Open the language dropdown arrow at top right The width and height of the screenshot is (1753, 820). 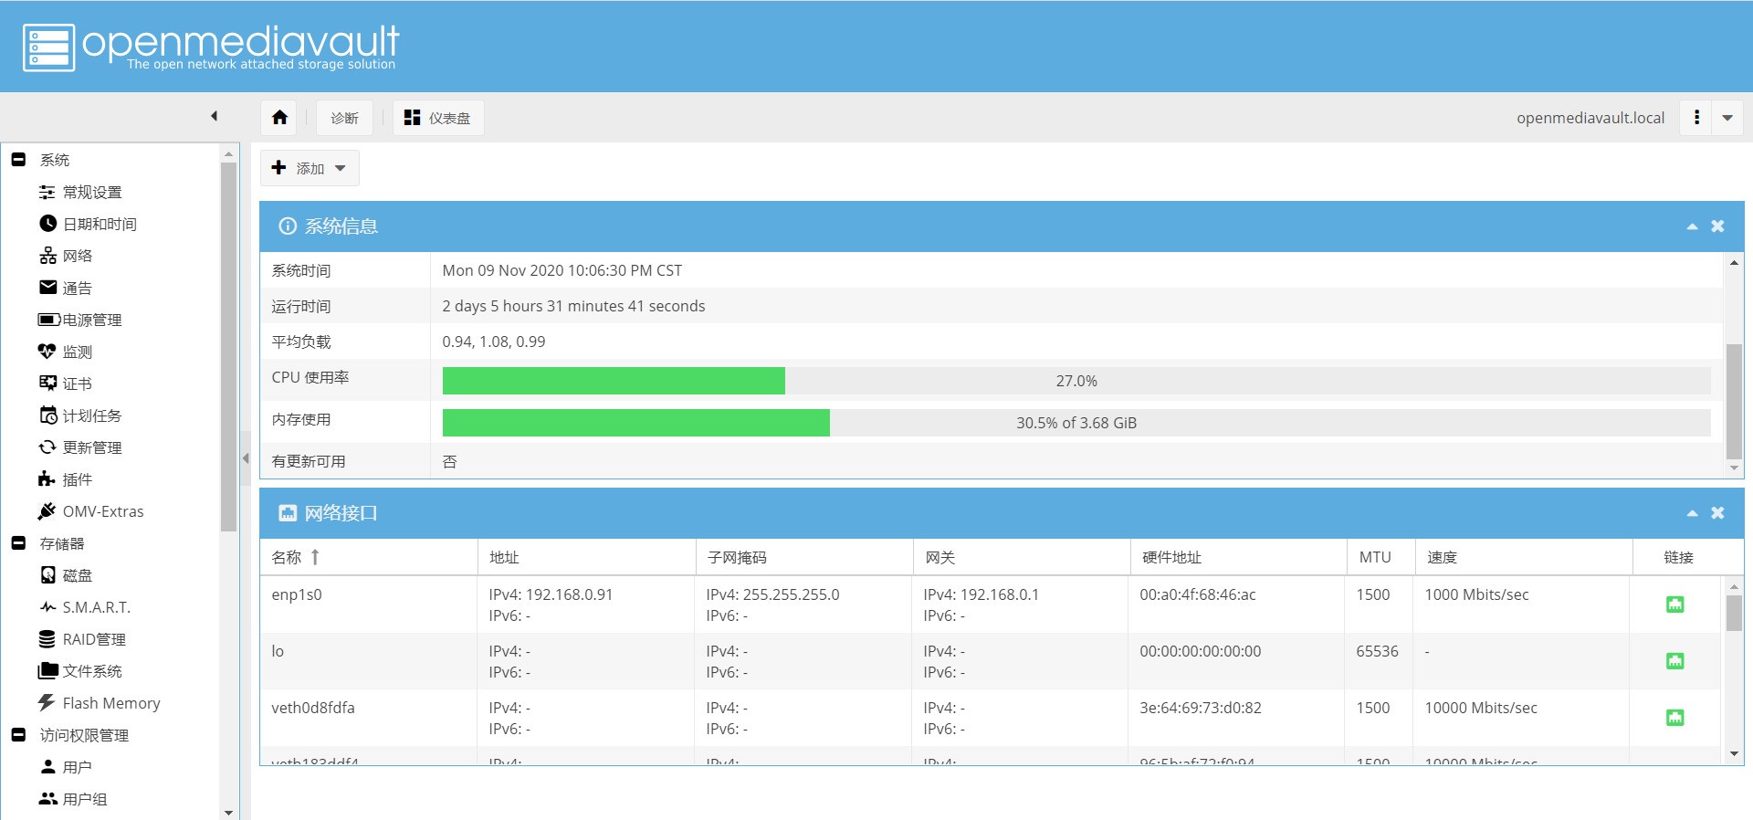1727,118
